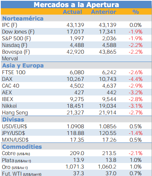The width and height of the screenshot is (152, 176).
Task: Click the Dow Jones (F) row label
Action: click(18, 32)
